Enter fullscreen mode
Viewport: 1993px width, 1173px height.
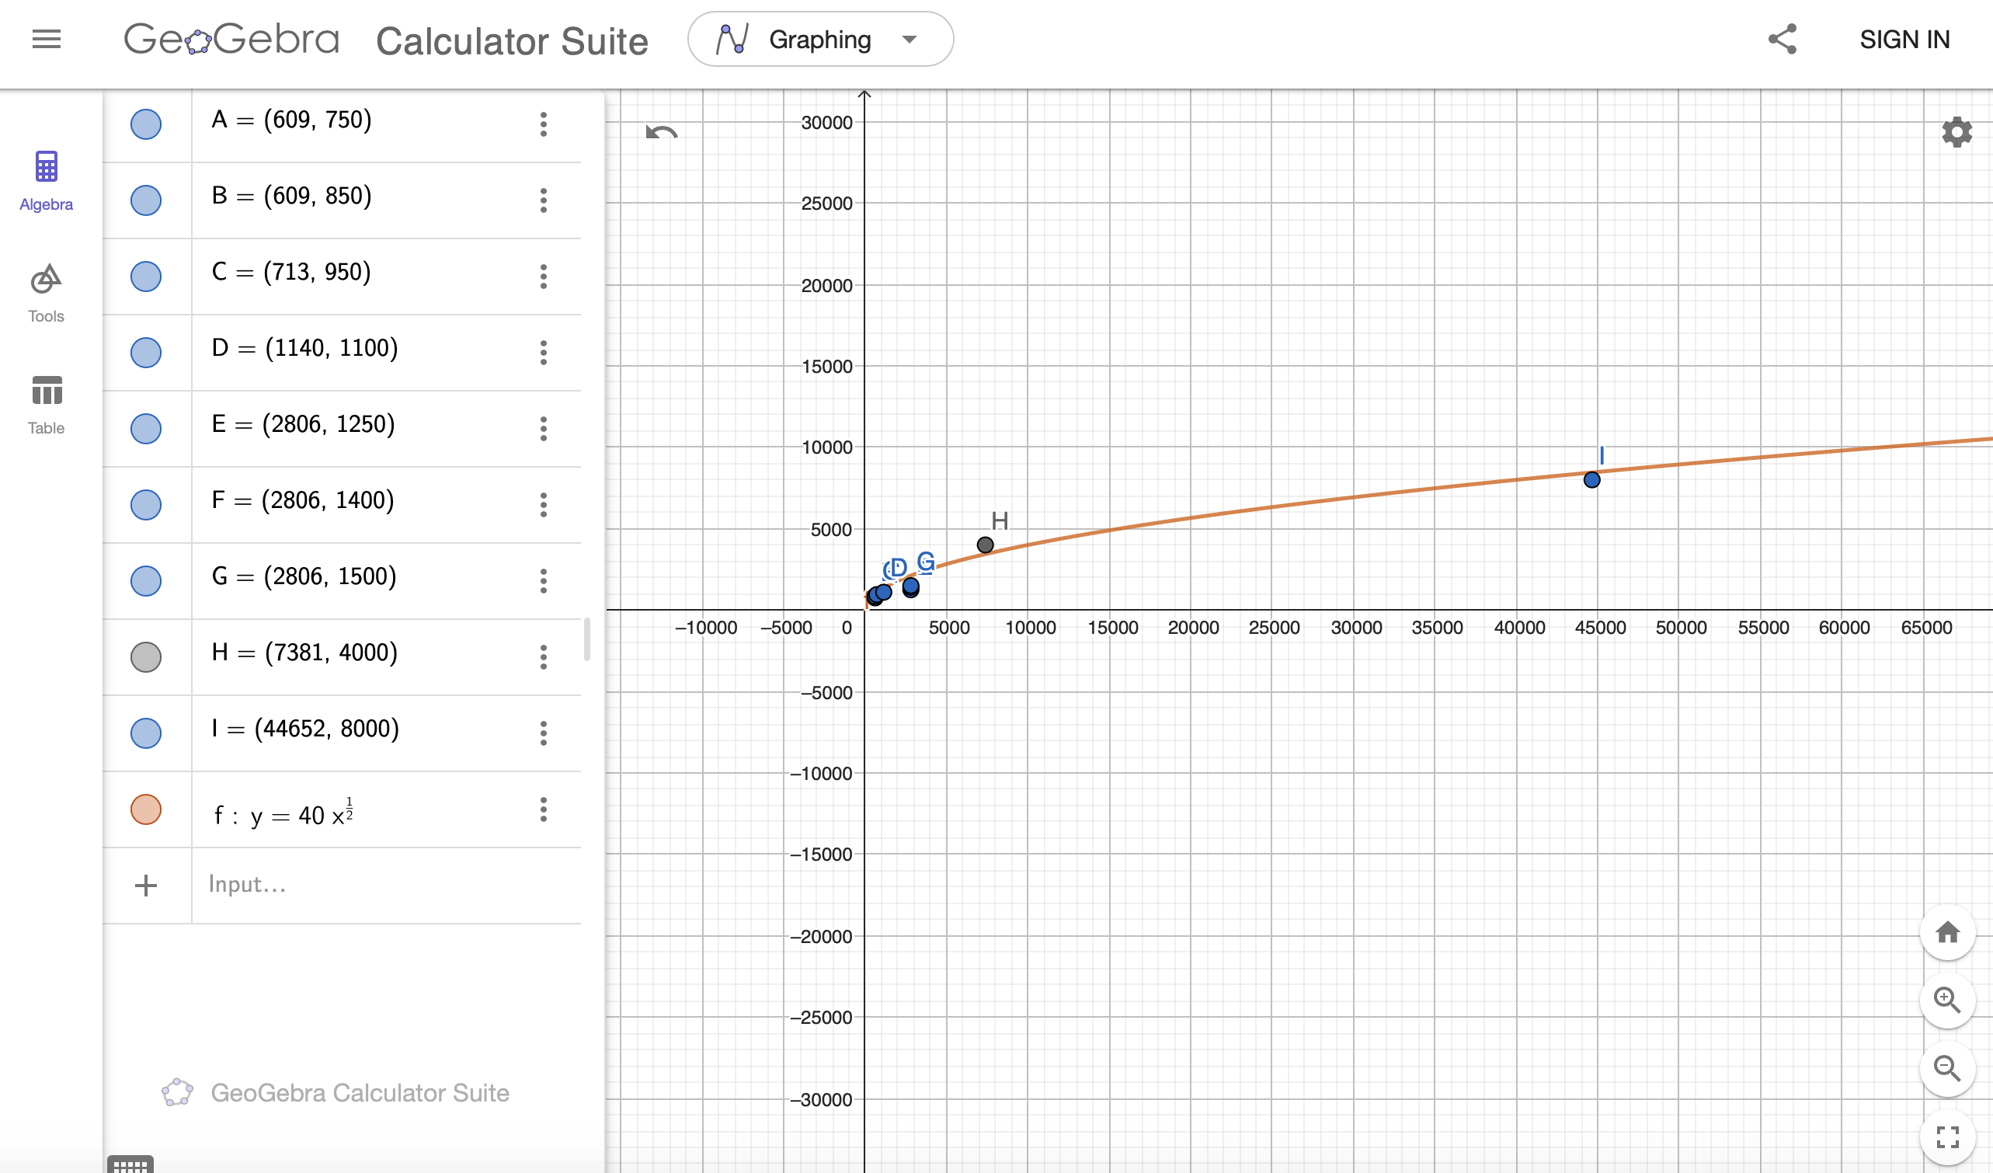1947,1136
